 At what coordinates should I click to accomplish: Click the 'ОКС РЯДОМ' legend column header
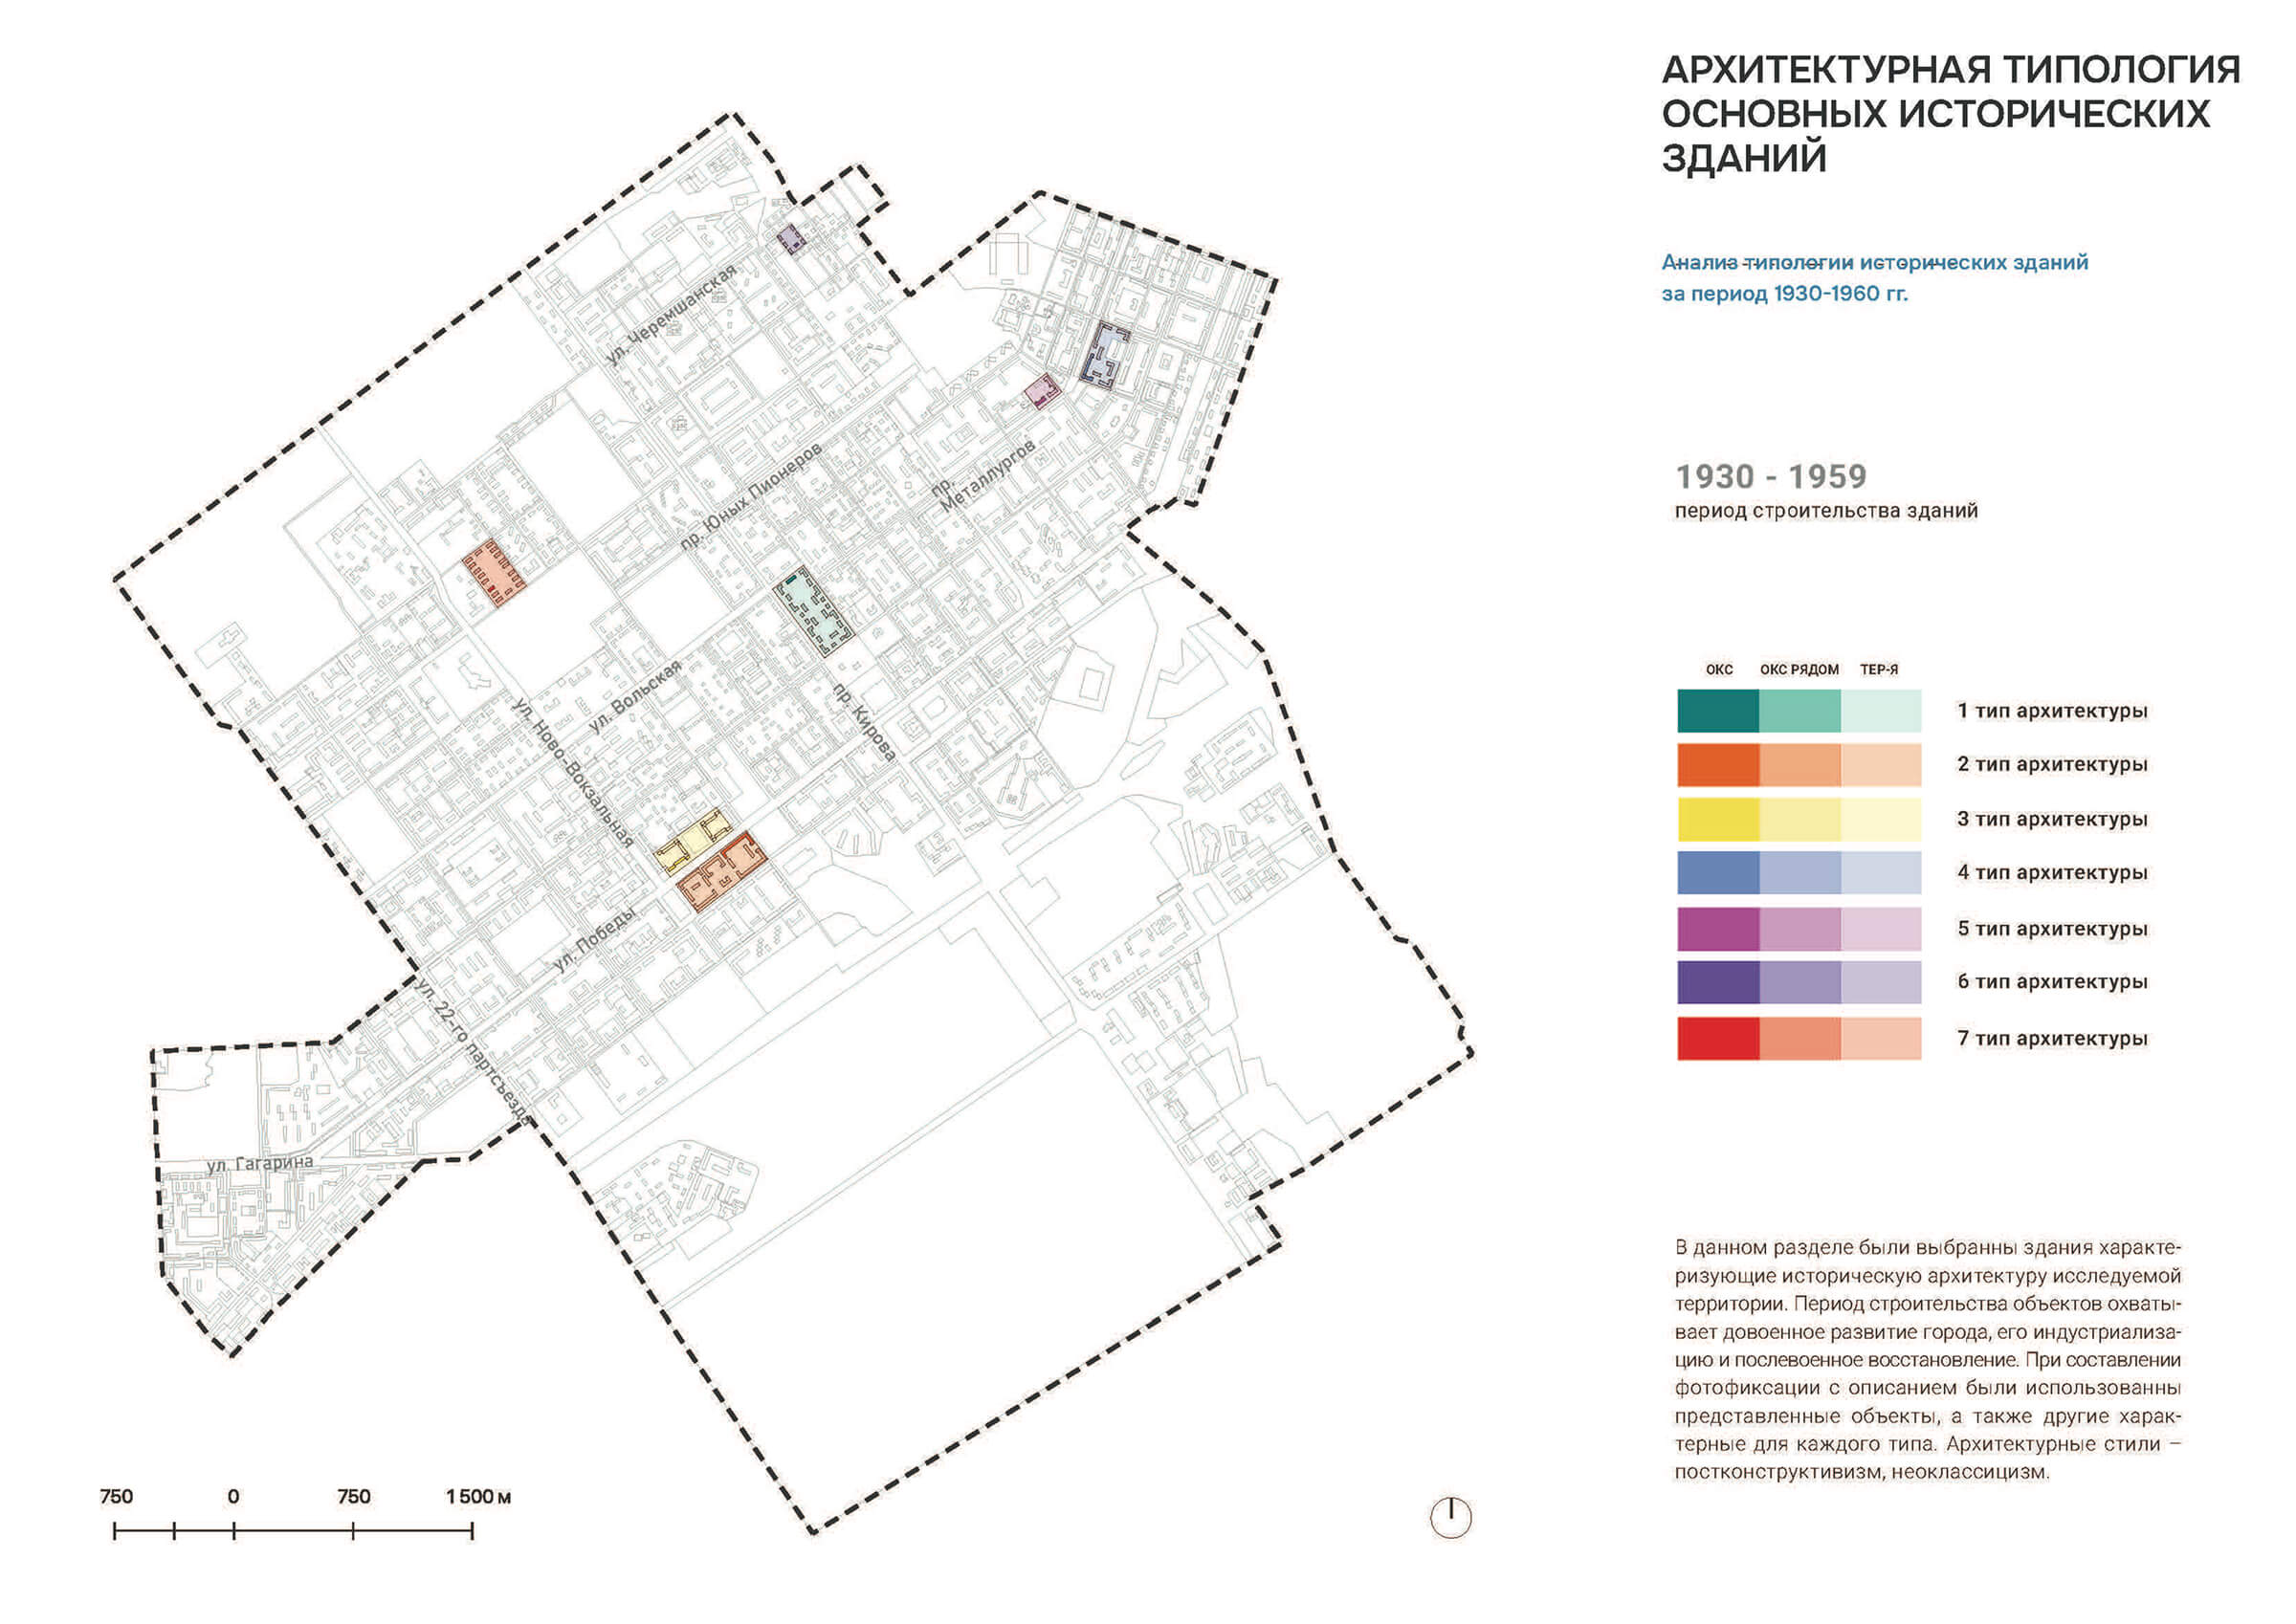(1799, 669)
